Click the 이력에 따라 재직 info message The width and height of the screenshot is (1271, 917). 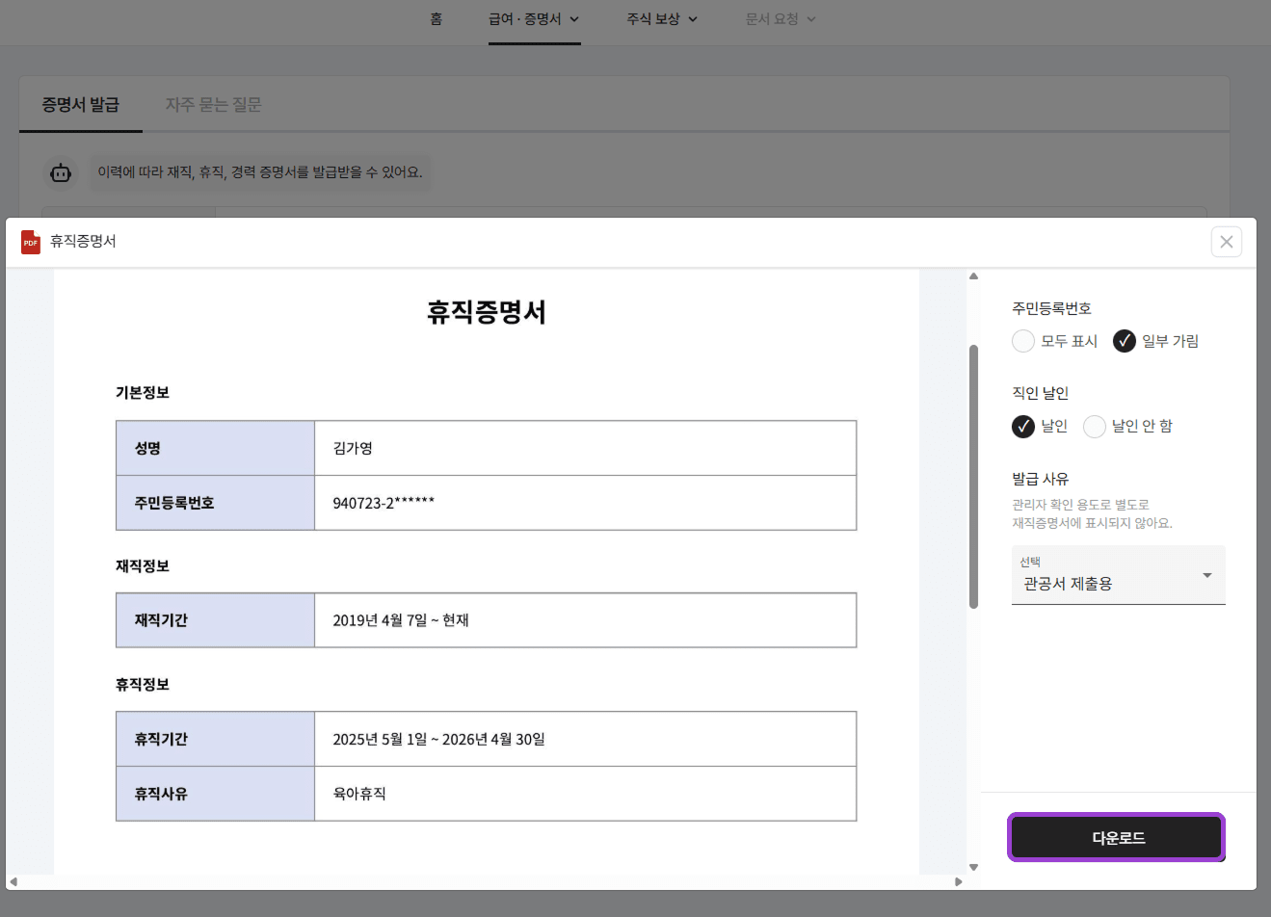coord(260,172)
